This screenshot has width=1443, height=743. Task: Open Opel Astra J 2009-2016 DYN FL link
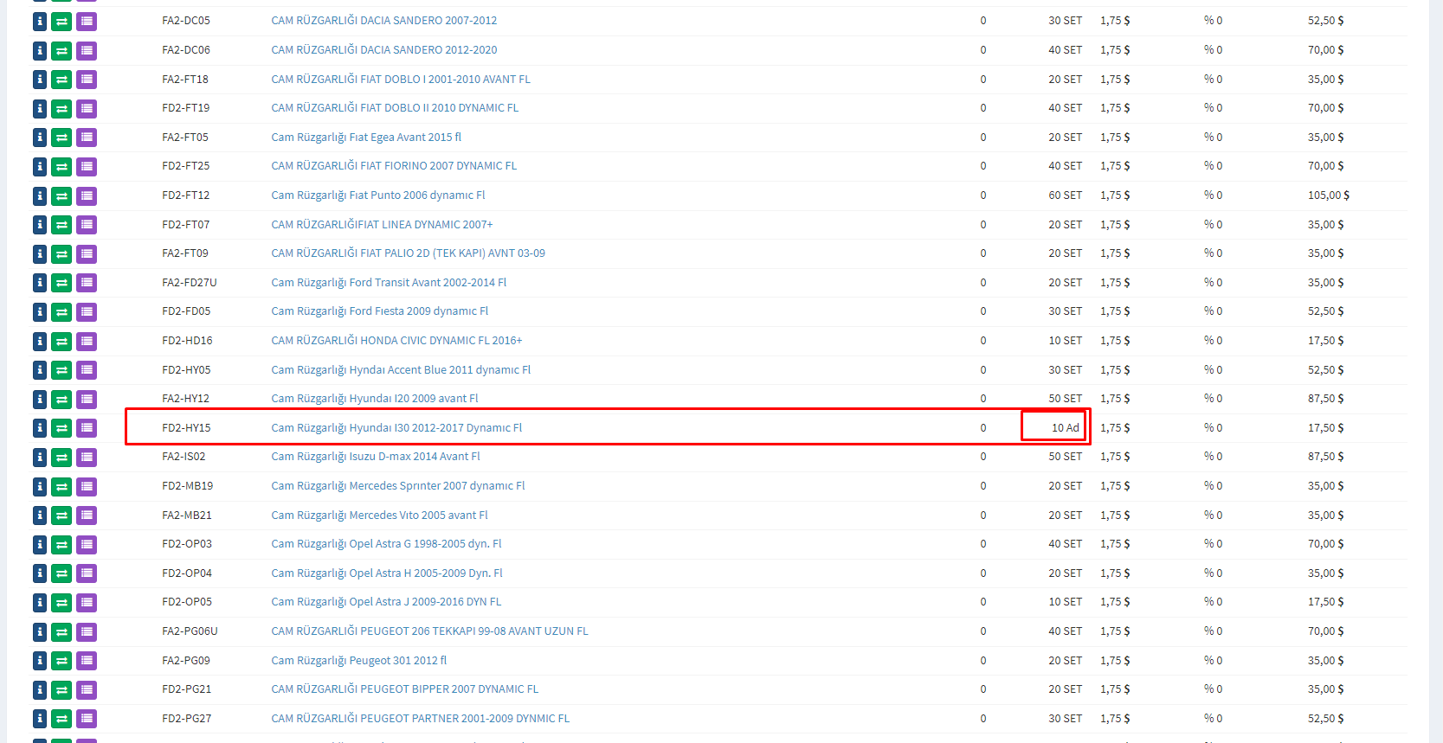coord(386,602)
